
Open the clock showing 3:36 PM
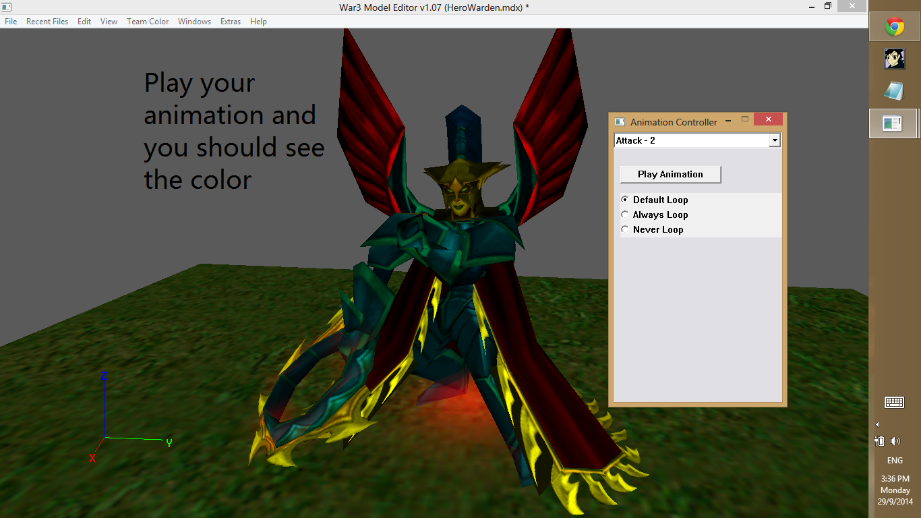[x=895, y=490]
